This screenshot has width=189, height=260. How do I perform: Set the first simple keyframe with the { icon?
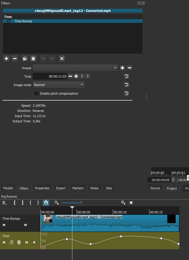coord(30,202)
